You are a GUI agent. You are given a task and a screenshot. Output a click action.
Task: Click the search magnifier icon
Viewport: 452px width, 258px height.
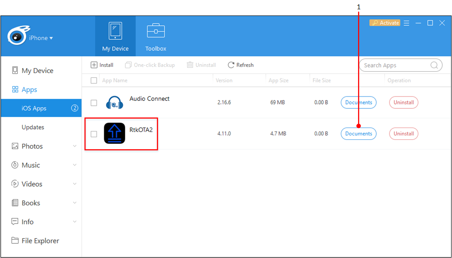pyautogui.click(x=434, y=65)
